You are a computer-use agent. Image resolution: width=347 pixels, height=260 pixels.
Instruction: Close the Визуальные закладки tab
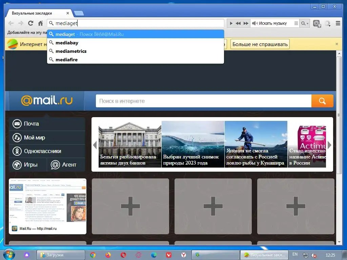pyautogui.click(x=68, y=13)
